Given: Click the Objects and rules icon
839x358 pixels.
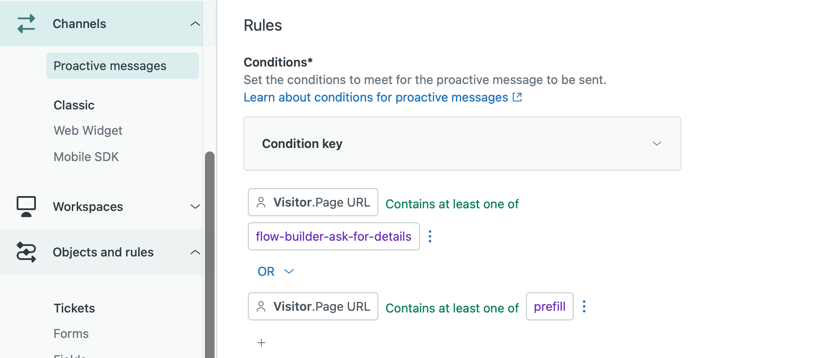Looking at the screenshot, I should [x=26, y=252].
